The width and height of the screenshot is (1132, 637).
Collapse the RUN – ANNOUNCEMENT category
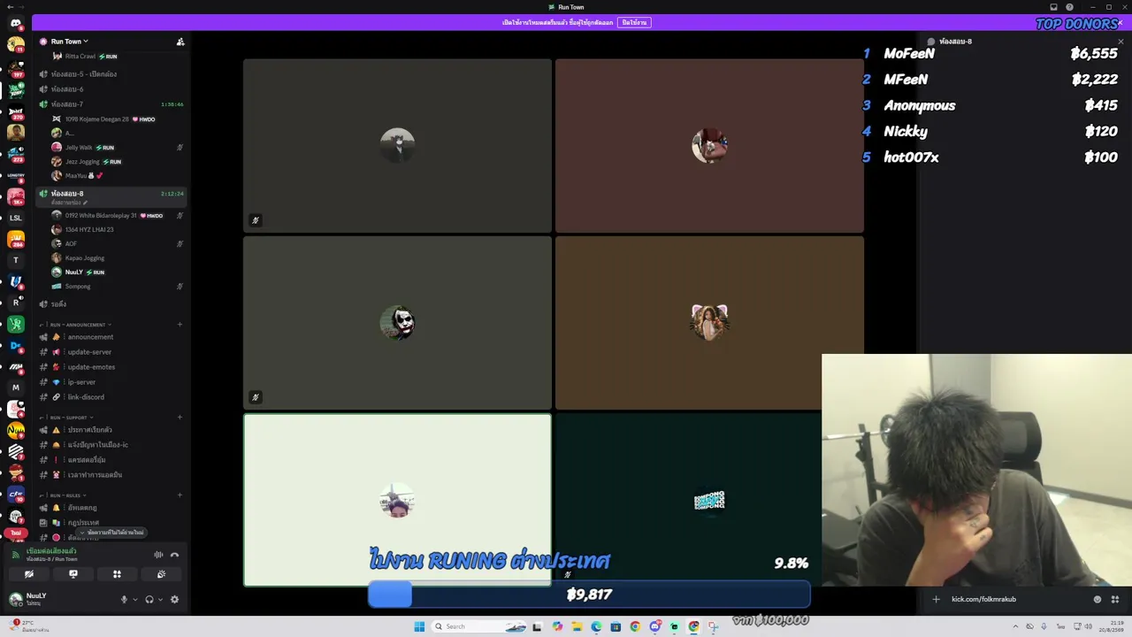pyautogui.click(x=78, y=325)
